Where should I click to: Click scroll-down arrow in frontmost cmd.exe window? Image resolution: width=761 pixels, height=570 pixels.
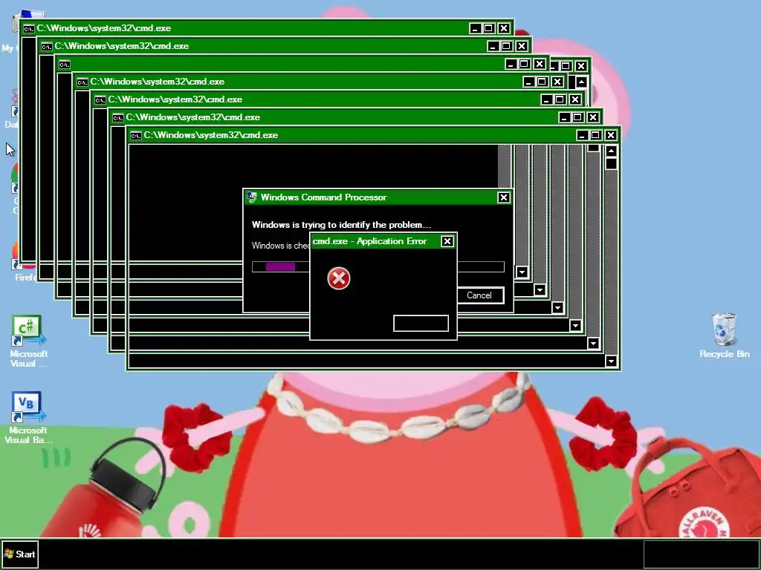click(611, 361)
